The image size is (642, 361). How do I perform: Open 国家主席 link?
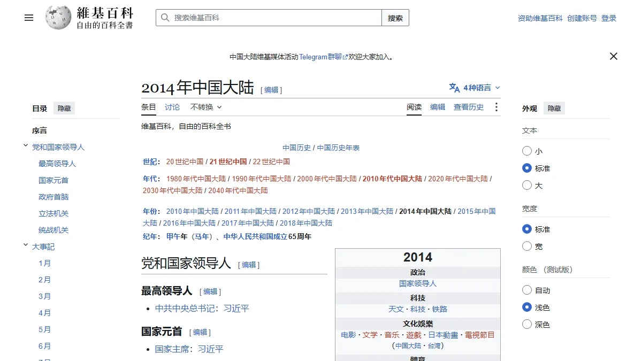coord(172,349)
